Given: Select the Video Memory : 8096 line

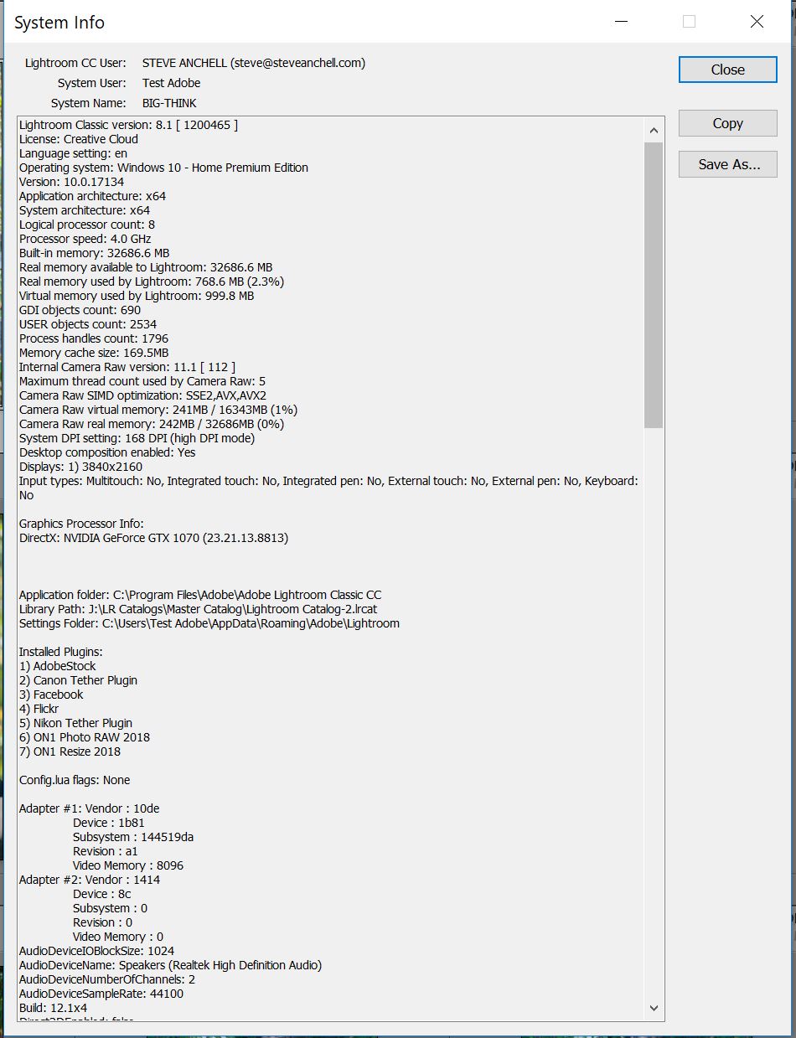Looking at the screenshot, I should [x=128, y=865].
